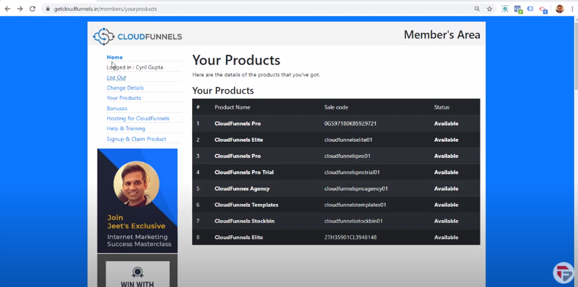Open the Chrome three-dot menu

[571, 9]
